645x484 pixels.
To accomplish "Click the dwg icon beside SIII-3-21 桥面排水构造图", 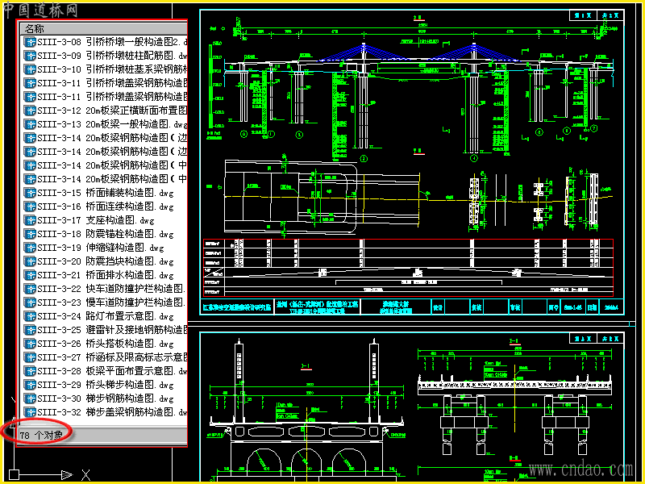I will click(30, 275).
